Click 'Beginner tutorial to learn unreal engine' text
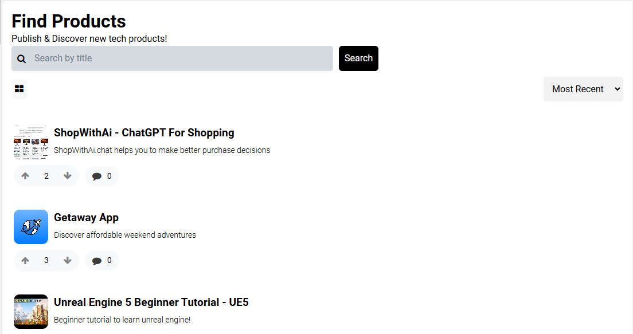 (x=122, y=320)
